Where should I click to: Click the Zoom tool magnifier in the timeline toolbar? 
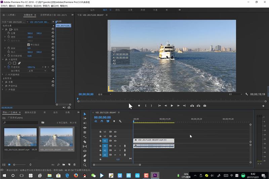85,165
